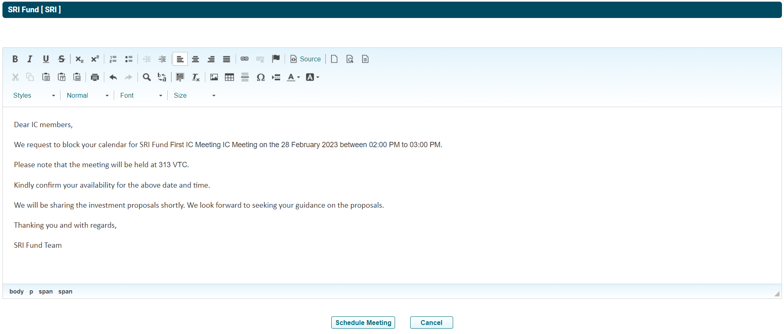Click the anchor flag icon
The width and height of the screenshot is (784, 334).
(x=276, y=59)
